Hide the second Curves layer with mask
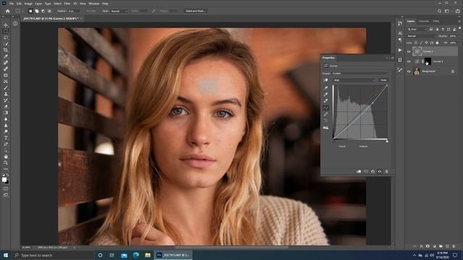The image size is (463, 260). 409,61
